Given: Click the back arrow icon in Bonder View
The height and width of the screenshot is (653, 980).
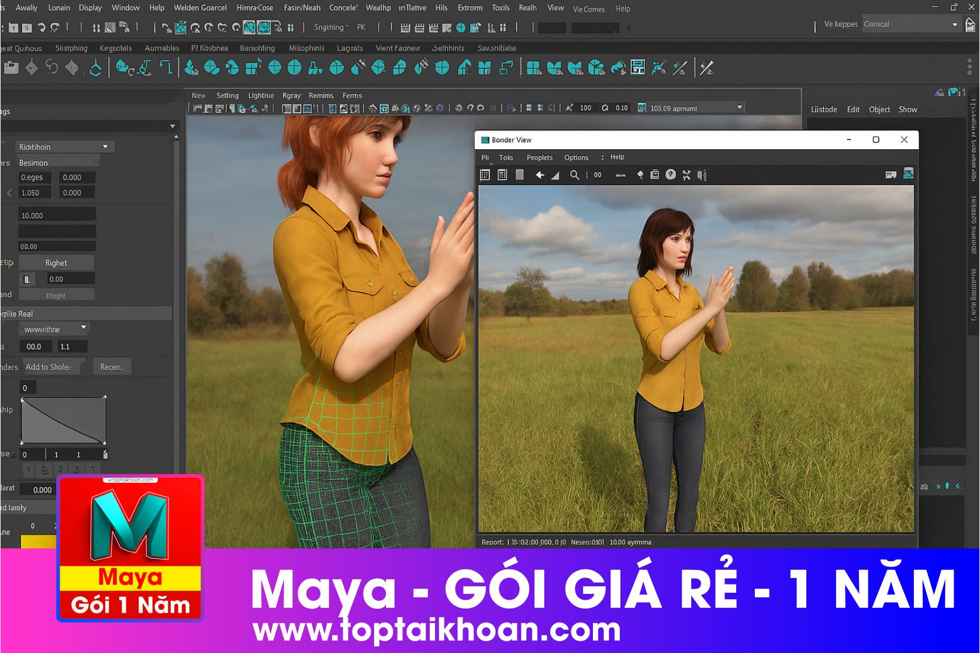Looking at the screenshot, I should click(540, 174).
